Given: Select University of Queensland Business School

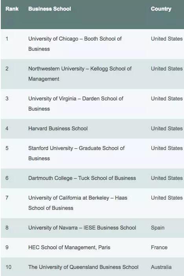Looking at the screenshot, I should 83,267.
